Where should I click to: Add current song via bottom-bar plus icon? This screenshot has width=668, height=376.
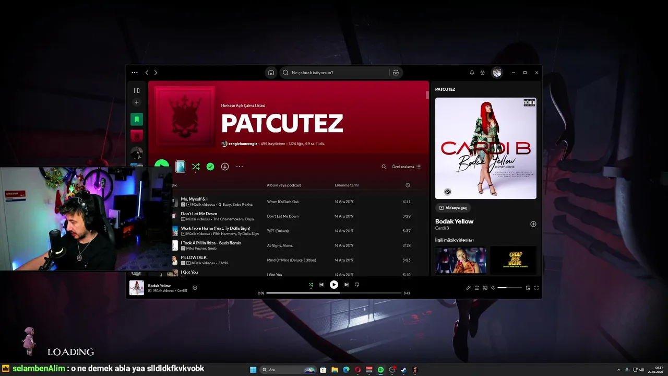[x=195, y=288]
